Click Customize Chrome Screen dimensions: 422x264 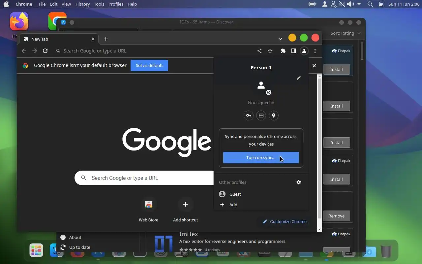click(285, 222)
